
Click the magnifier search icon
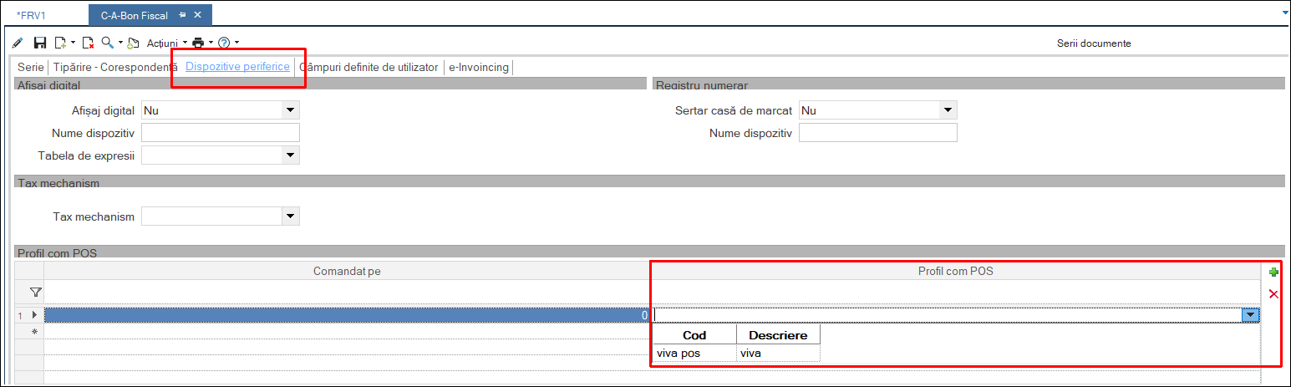pos(108,43)
